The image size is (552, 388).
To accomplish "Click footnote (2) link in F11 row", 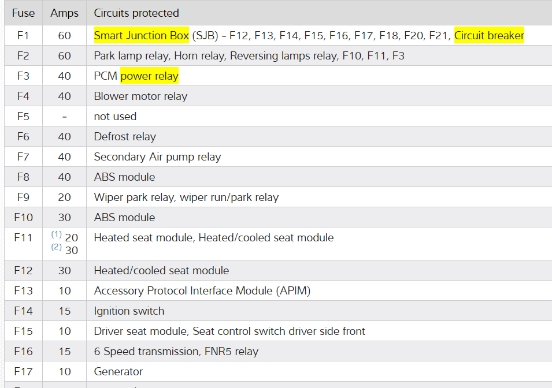I will 56,247.
